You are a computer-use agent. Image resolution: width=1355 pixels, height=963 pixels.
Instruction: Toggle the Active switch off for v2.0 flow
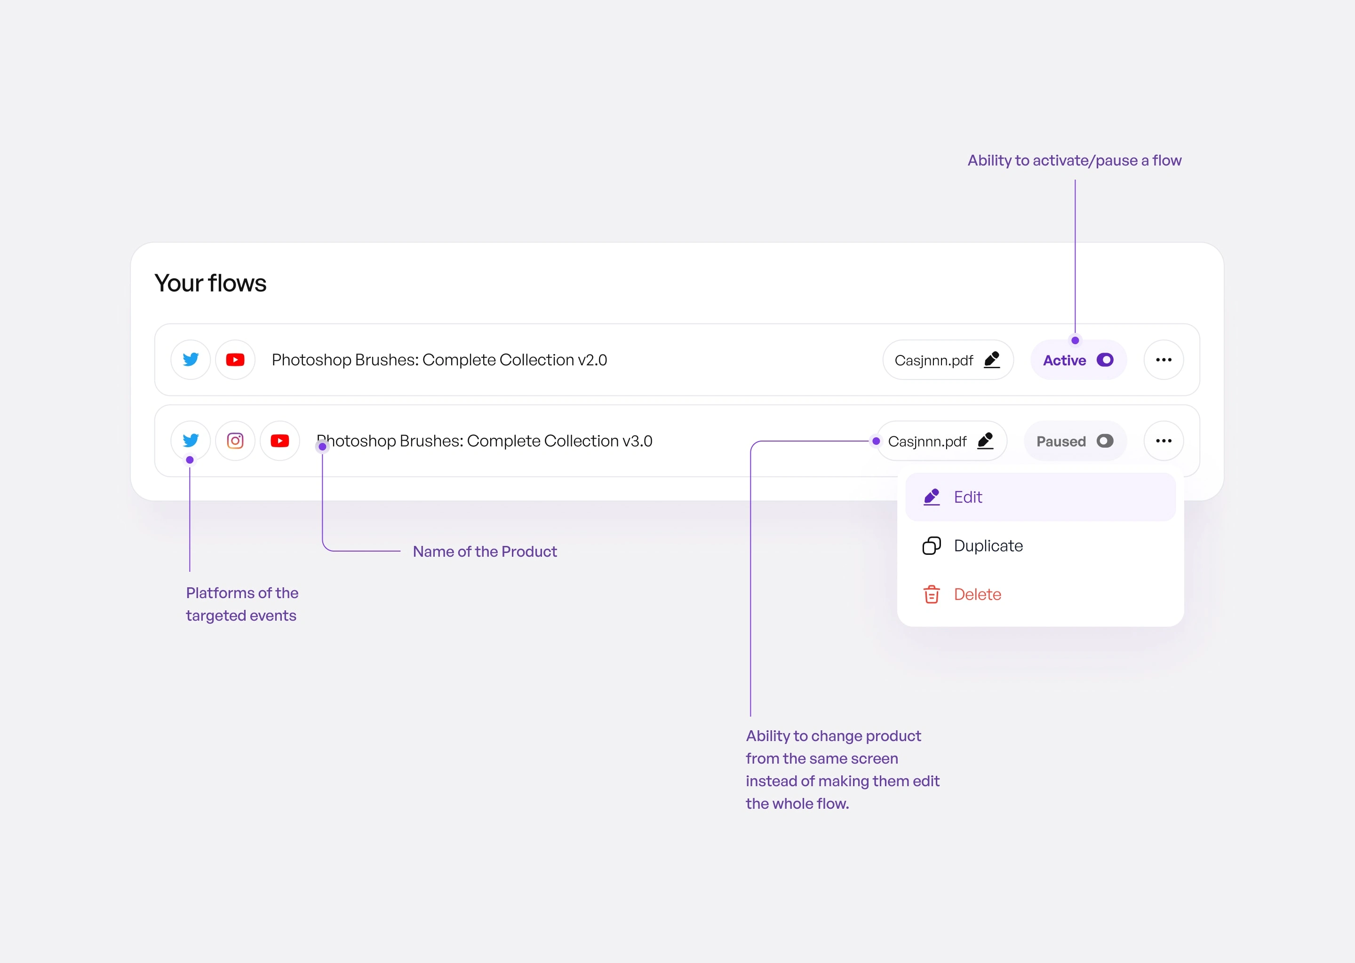1105,360
